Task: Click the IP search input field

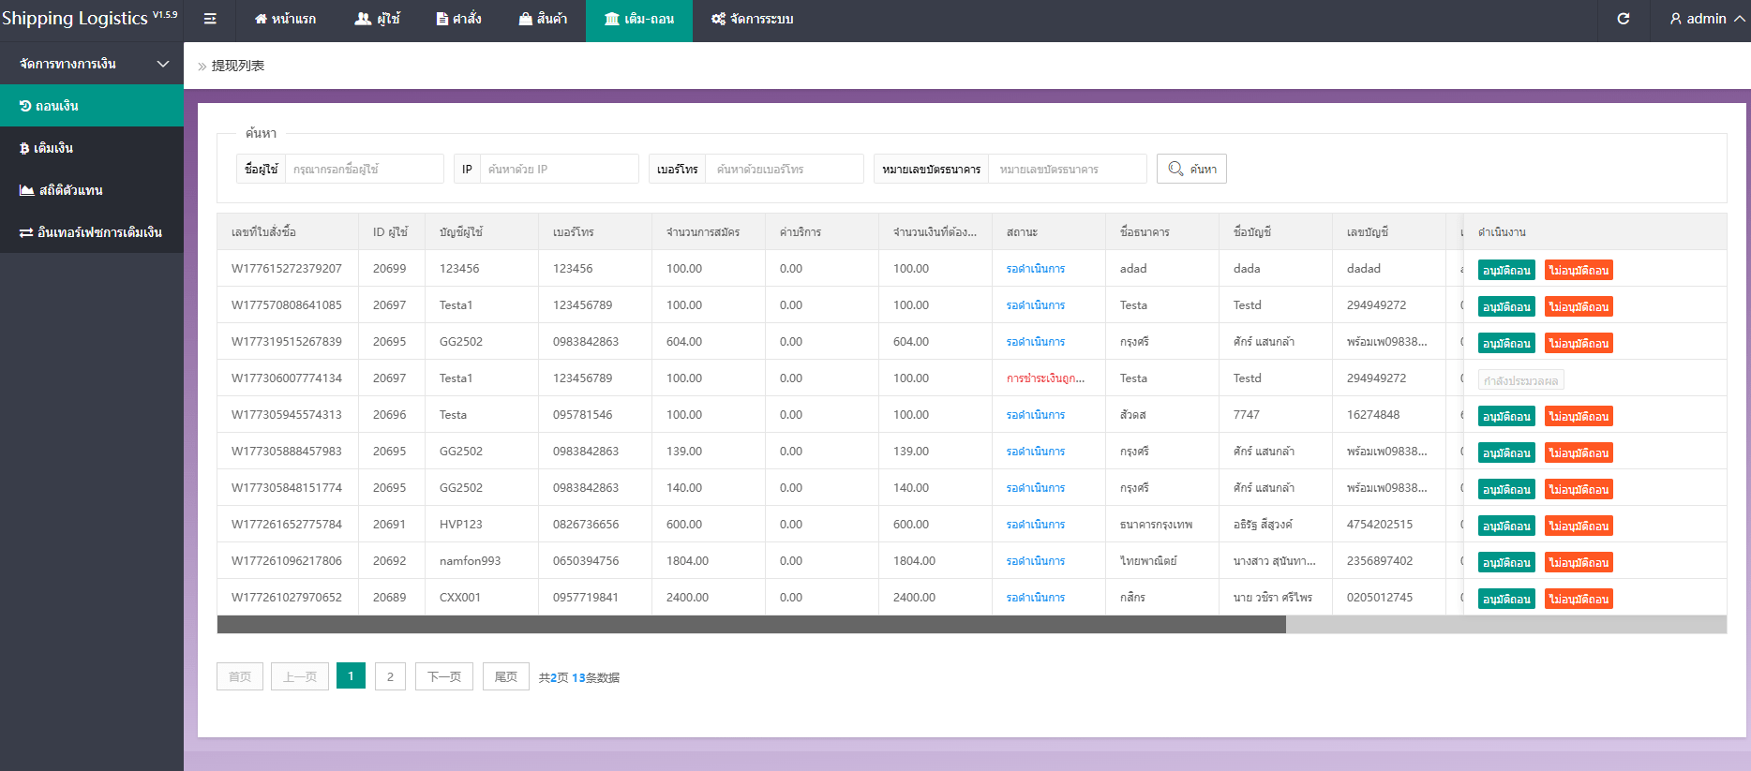Action: click(559, 170)
